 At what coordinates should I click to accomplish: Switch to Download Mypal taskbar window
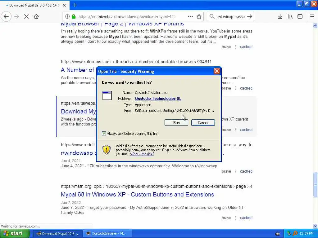tap(57, 234)
